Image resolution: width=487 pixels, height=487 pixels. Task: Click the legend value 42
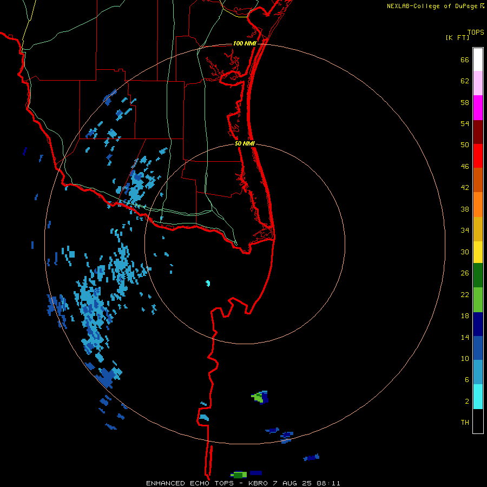coord(465,188)
